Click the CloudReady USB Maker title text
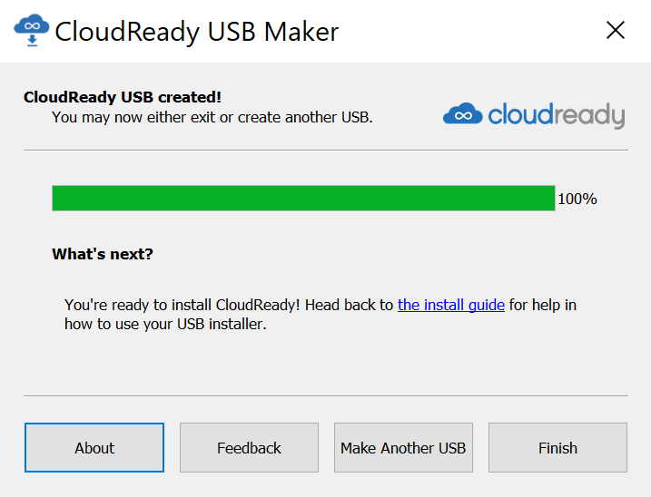The image size is (651, 497). (197, 32)
